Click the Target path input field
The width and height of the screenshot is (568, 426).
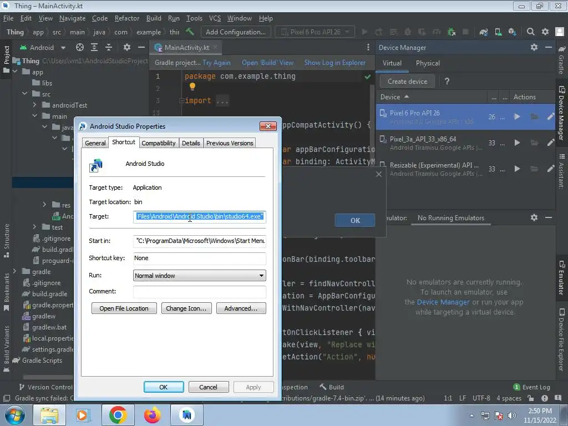pyautogui.click(x=200, y=217)
